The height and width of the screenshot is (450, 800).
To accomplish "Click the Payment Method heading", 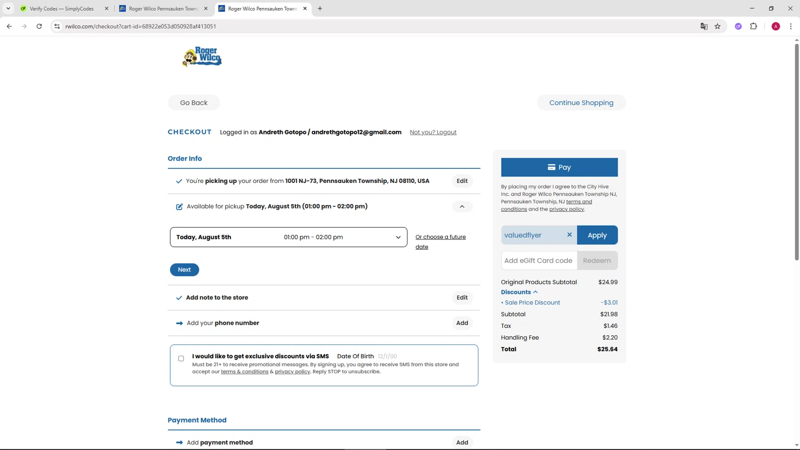I will pos(197,420).
